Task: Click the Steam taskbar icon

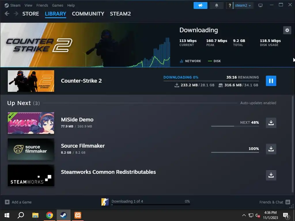Action: 64,215
